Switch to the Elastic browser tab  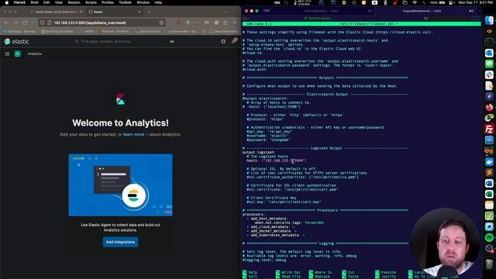pyautogui.click(x=114, y=12)
